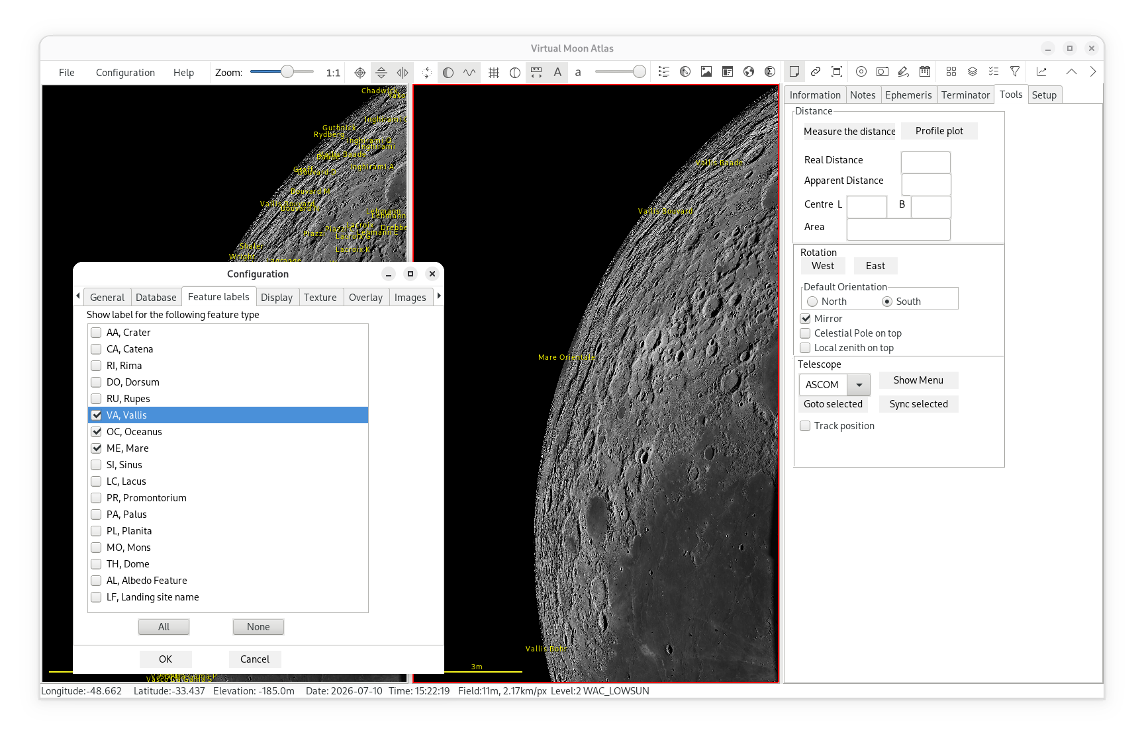The width and height of the screenshot is (1144, 742).
Task: Open the Help menu
Action: point(183,73)
